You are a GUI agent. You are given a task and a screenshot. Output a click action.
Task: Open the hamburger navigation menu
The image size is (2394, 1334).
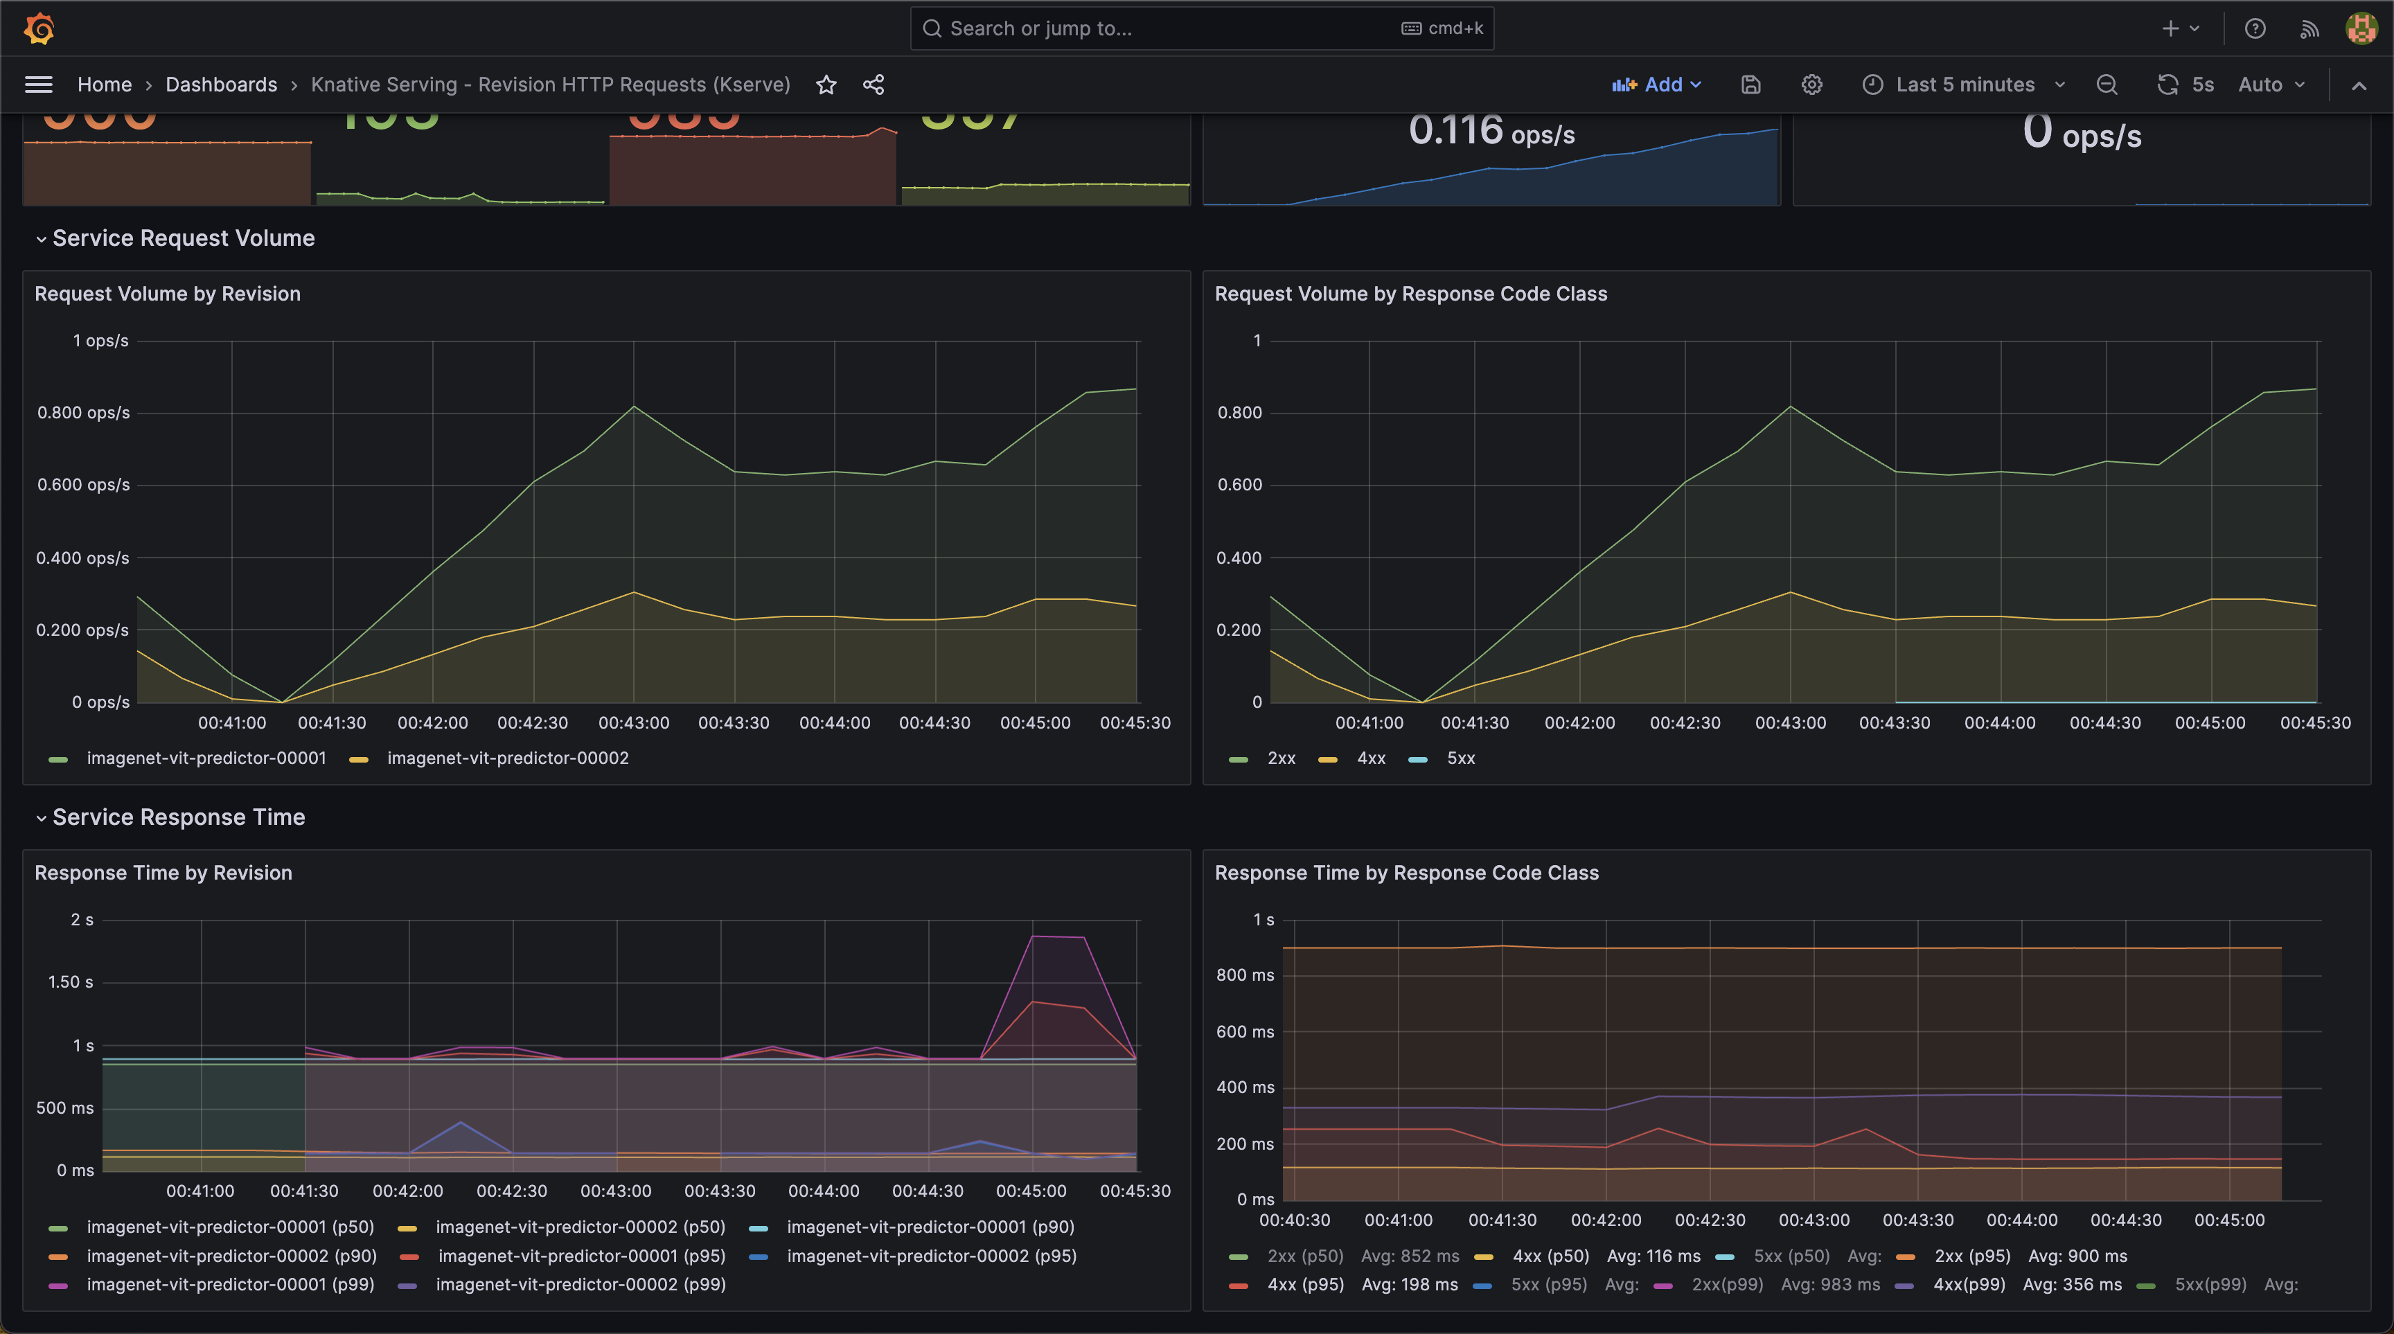[38, 85]
